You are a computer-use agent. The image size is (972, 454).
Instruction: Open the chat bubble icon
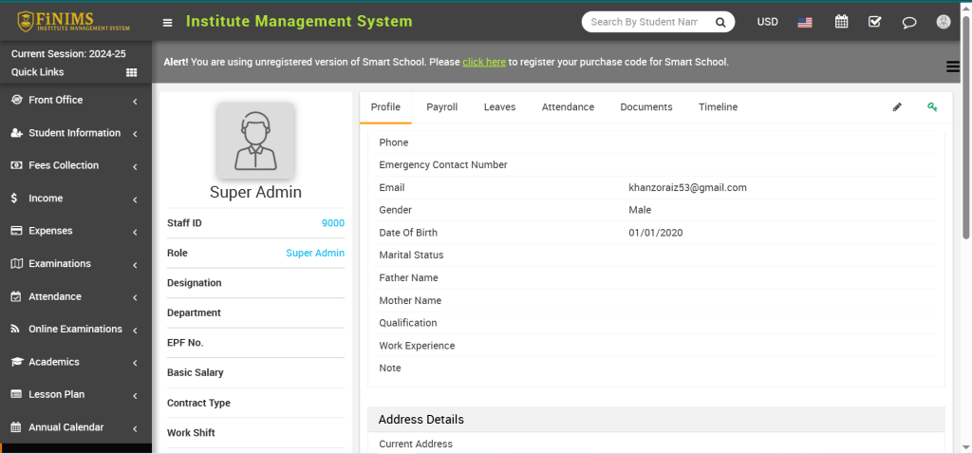click(909, 22)
